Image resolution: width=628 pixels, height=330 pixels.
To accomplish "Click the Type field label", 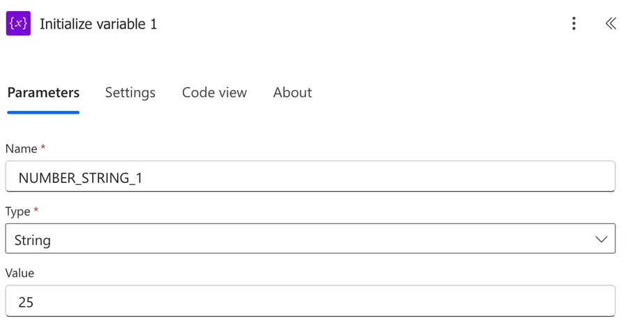I will point(18,211).
